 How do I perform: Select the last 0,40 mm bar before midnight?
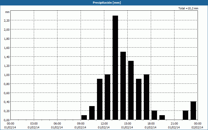193,111
